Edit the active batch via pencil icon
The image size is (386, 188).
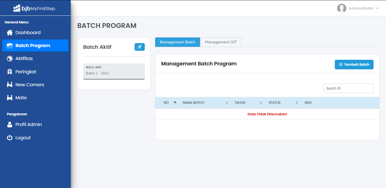coord(139,47)
